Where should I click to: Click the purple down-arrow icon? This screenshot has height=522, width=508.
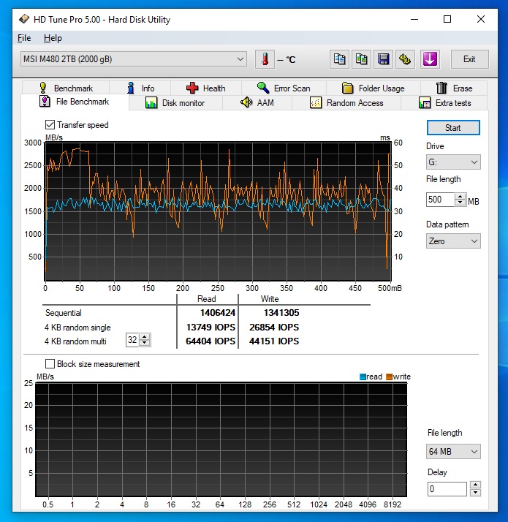click(429, 59)
